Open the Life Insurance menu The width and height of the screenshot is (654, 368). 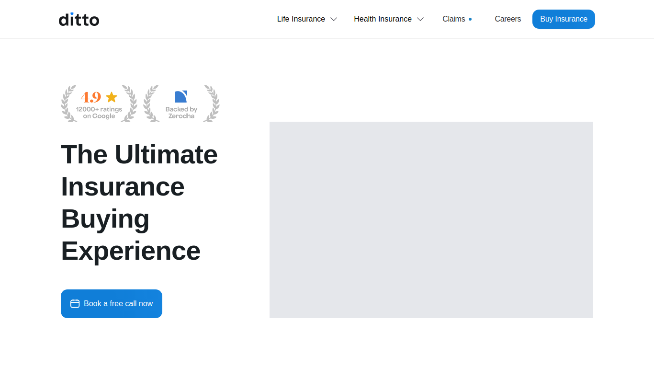(x=301, y=19)
